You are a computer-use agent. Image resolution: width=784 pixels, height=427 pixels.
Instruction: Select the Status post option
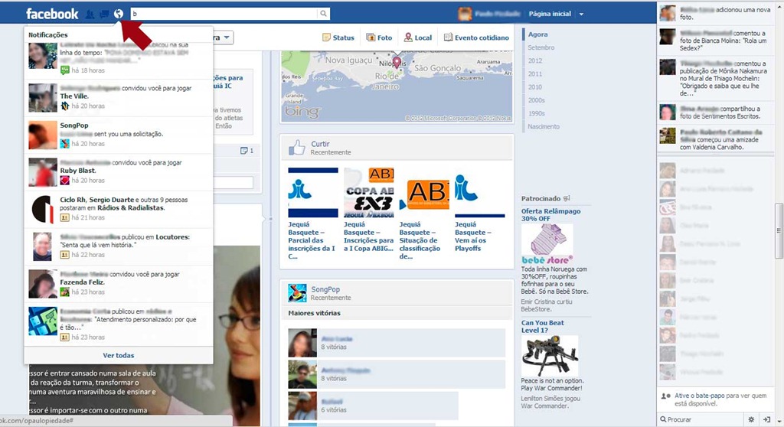tap(338, 37)
